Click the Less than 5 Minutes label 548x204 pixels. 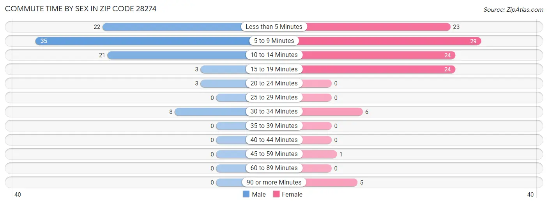274,27
